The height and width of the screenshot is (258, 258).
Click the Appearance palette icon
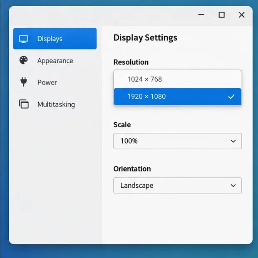(x=24, y=60)
